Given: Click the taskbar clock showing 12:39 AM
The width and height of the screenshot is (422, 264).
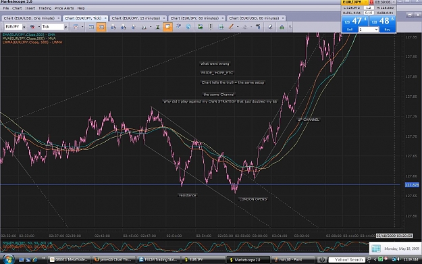Looking at the screenshot, I should (411, 259).
